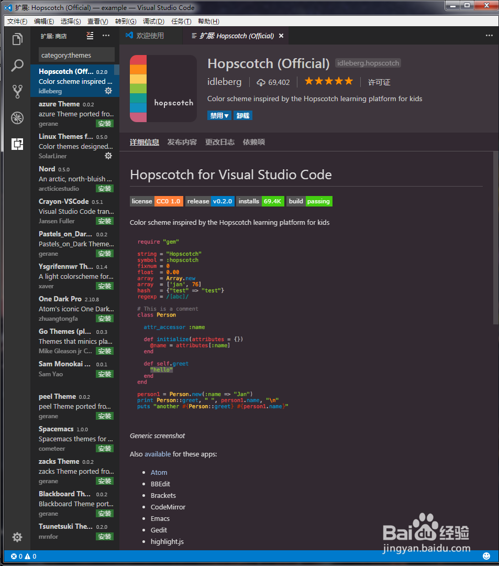Open editor more actions ellipsis menu
The width and height of the screenshot is (499, 566).
click(489, 36)
